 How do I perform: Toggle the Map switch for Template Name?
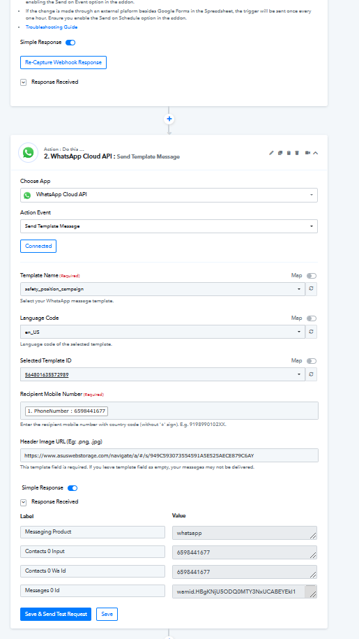pos(312,276)
